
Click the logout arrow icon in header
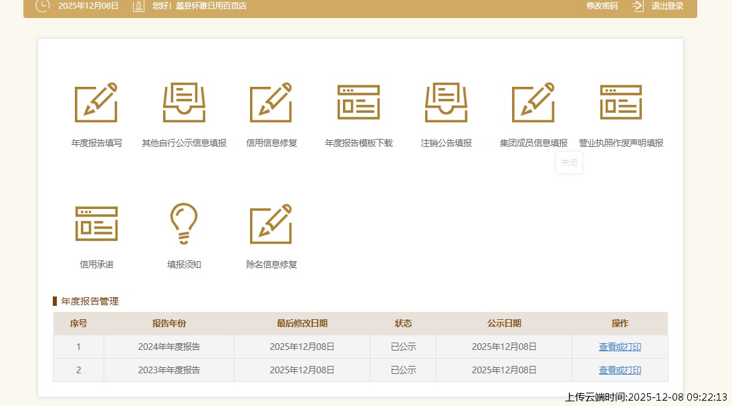pyautogui.click(x=638, y=6)
